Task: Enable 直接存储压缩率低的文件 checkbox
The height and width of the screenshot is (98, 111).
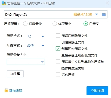Action: [x=58, y=55]
